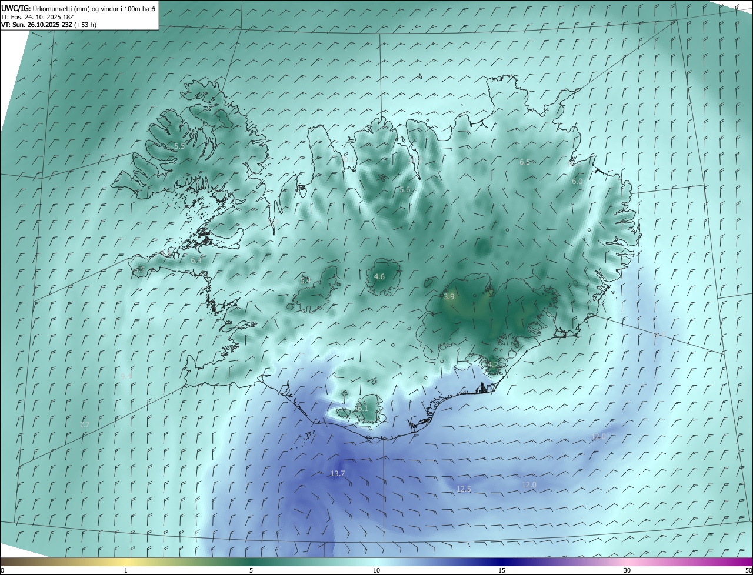
Task: Click the 7.7 value over the southwest sea
Action: coord(85,424)
